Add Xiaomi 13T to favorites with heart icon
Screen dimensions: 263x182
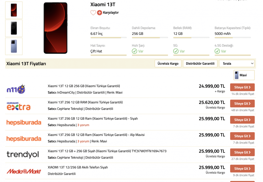pyautogui.click(x=93, y=13)
